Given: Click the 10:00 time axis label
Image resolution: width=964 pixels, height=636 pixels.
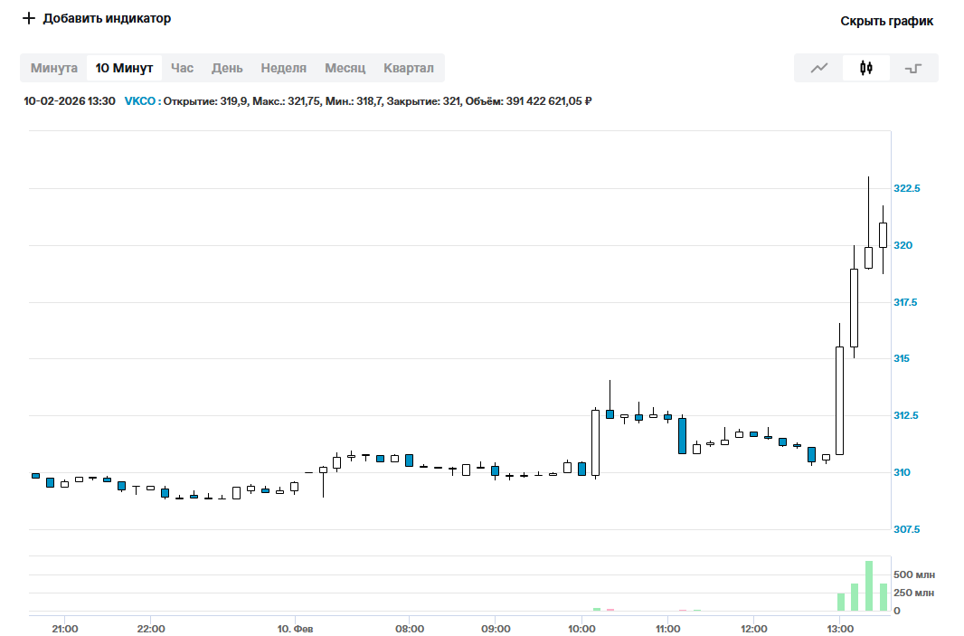Looking at the screenshot, I should (581, 629).
